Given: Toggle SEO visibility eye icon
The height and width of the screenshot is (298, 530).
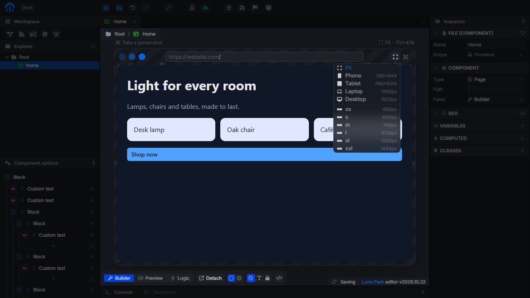Looking at the screenshot, I should click(523, 113).
